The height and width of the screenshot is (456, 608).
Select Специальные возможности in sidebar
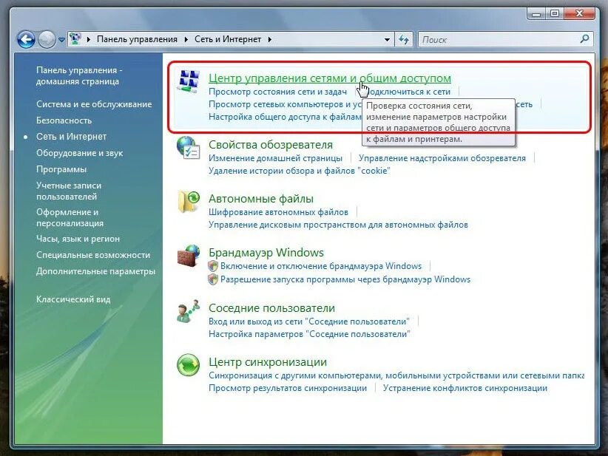point(93,255)
